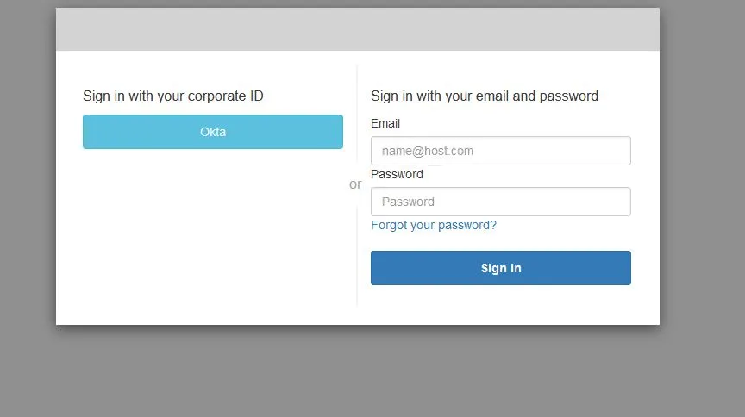Click the "or" divider text

(x=355, y=184)
